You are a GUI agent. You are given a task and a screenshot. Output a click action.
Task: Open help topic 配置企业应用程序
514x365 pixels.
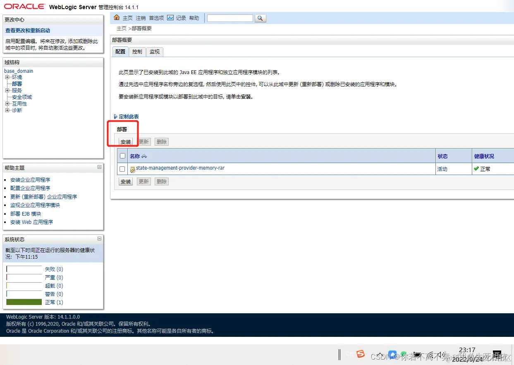pyautogui.click(x=30, y=188)
